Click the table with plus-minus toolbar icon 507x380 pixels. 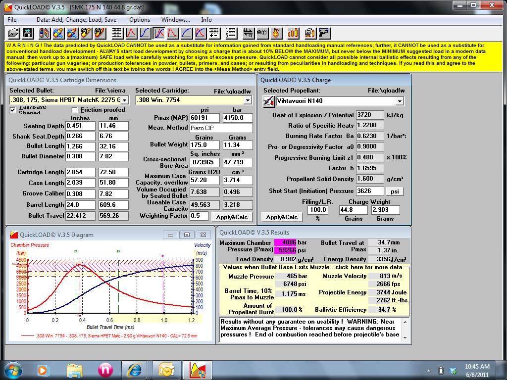click(x=214, y=33)
